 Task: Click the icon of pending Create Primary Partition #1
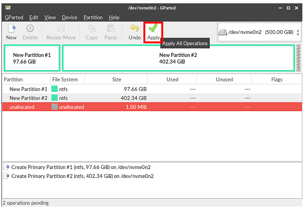(7, 167)
